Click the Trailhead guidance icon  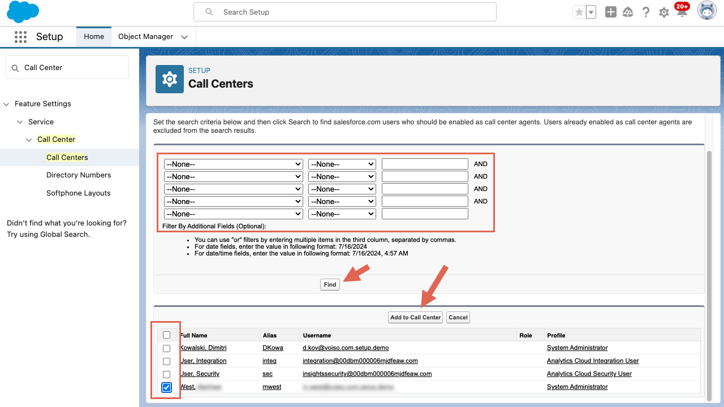[x=628, y=12]
